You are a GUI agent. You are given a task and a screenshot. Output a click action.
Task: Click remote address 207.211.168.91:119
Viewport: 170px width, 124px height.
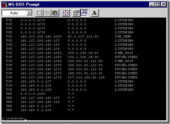tap(86, 77)
